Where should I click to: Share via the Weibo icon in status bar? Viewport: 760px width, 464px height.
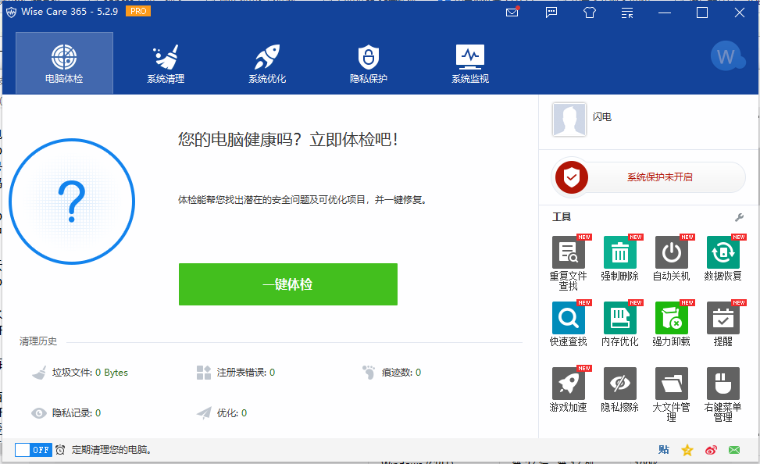pyautogui.click(x=711, y=450)
